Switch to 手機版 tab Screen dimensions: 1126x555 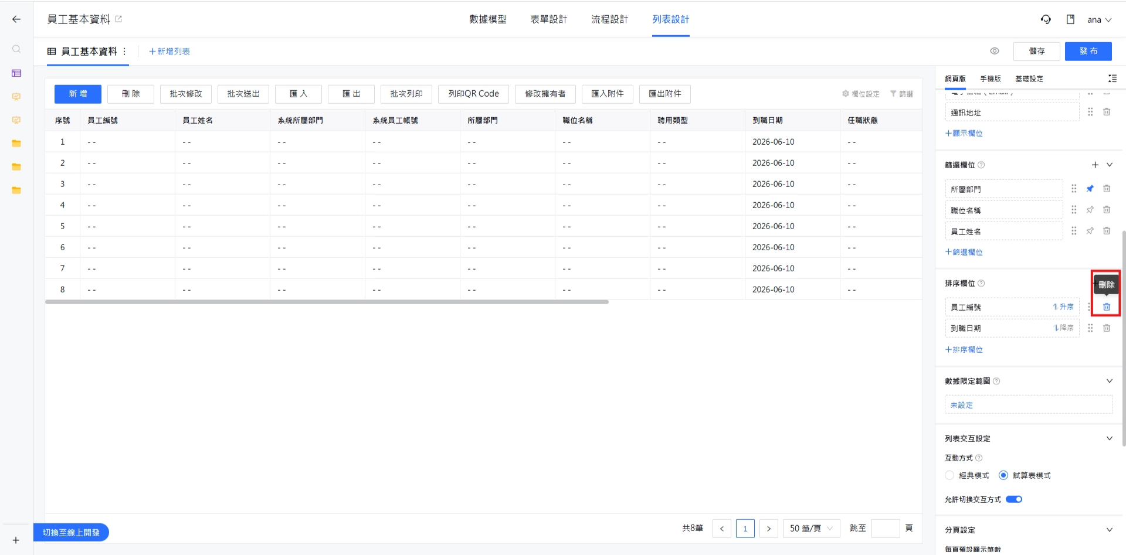(x=991, y=79)
